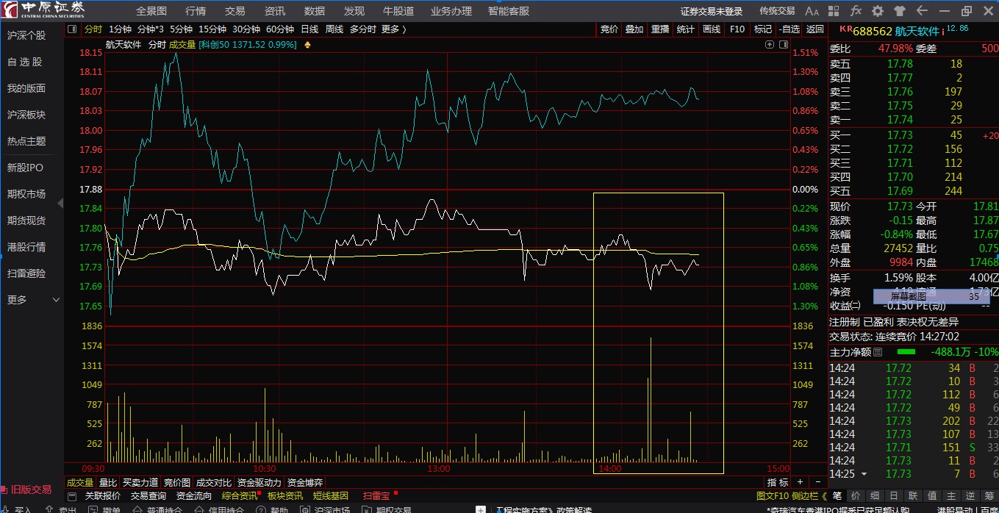Open the 全景图 menu
Image resolution: width=999 pixels, height=513 pixels.
151,11
